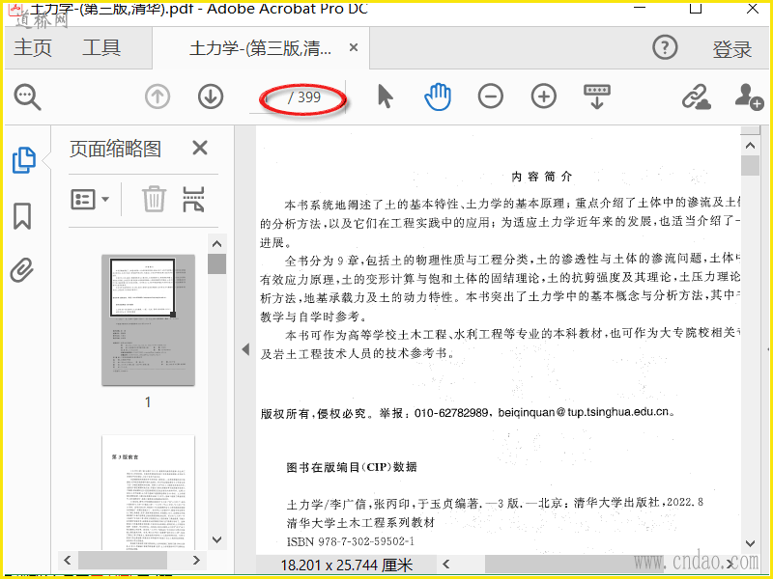Zoom out with the minus button
773x579 pixels.
491,96
